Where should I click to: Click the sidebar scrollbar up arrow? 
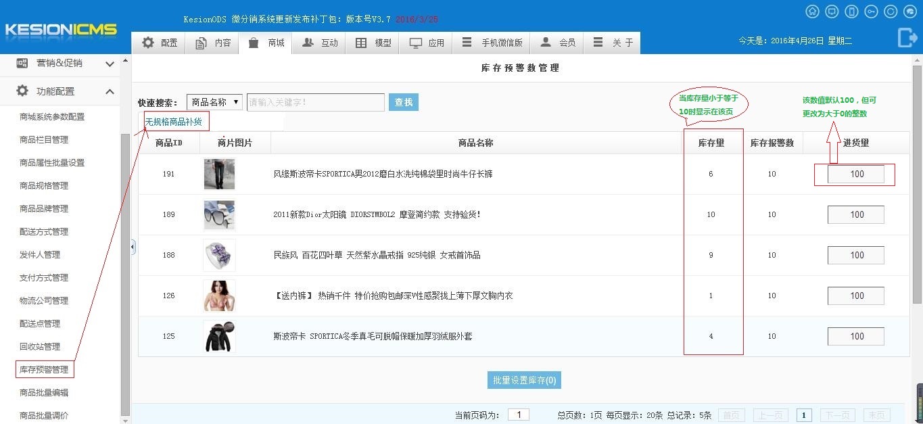click(124, 61)
